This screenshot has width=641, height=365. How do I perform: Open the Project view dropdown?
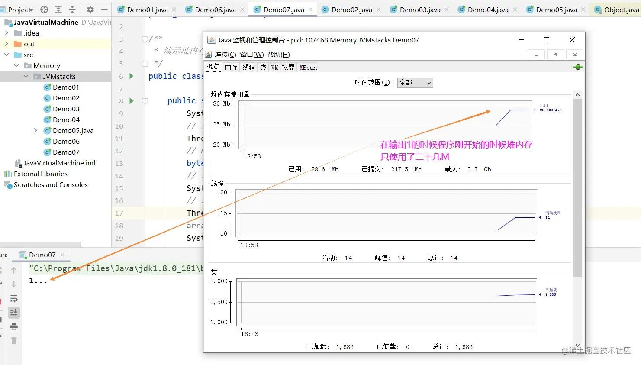[21, 10]
